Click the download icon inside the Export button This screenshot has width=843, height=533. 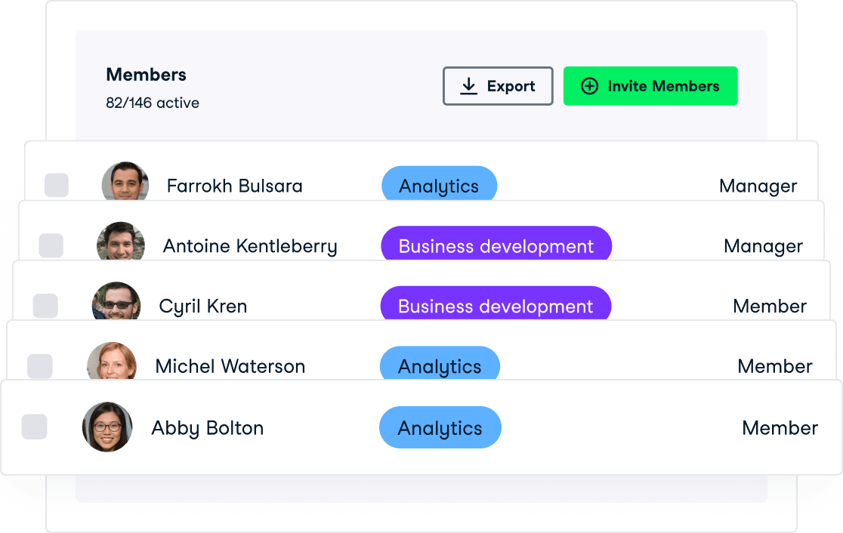469,85
